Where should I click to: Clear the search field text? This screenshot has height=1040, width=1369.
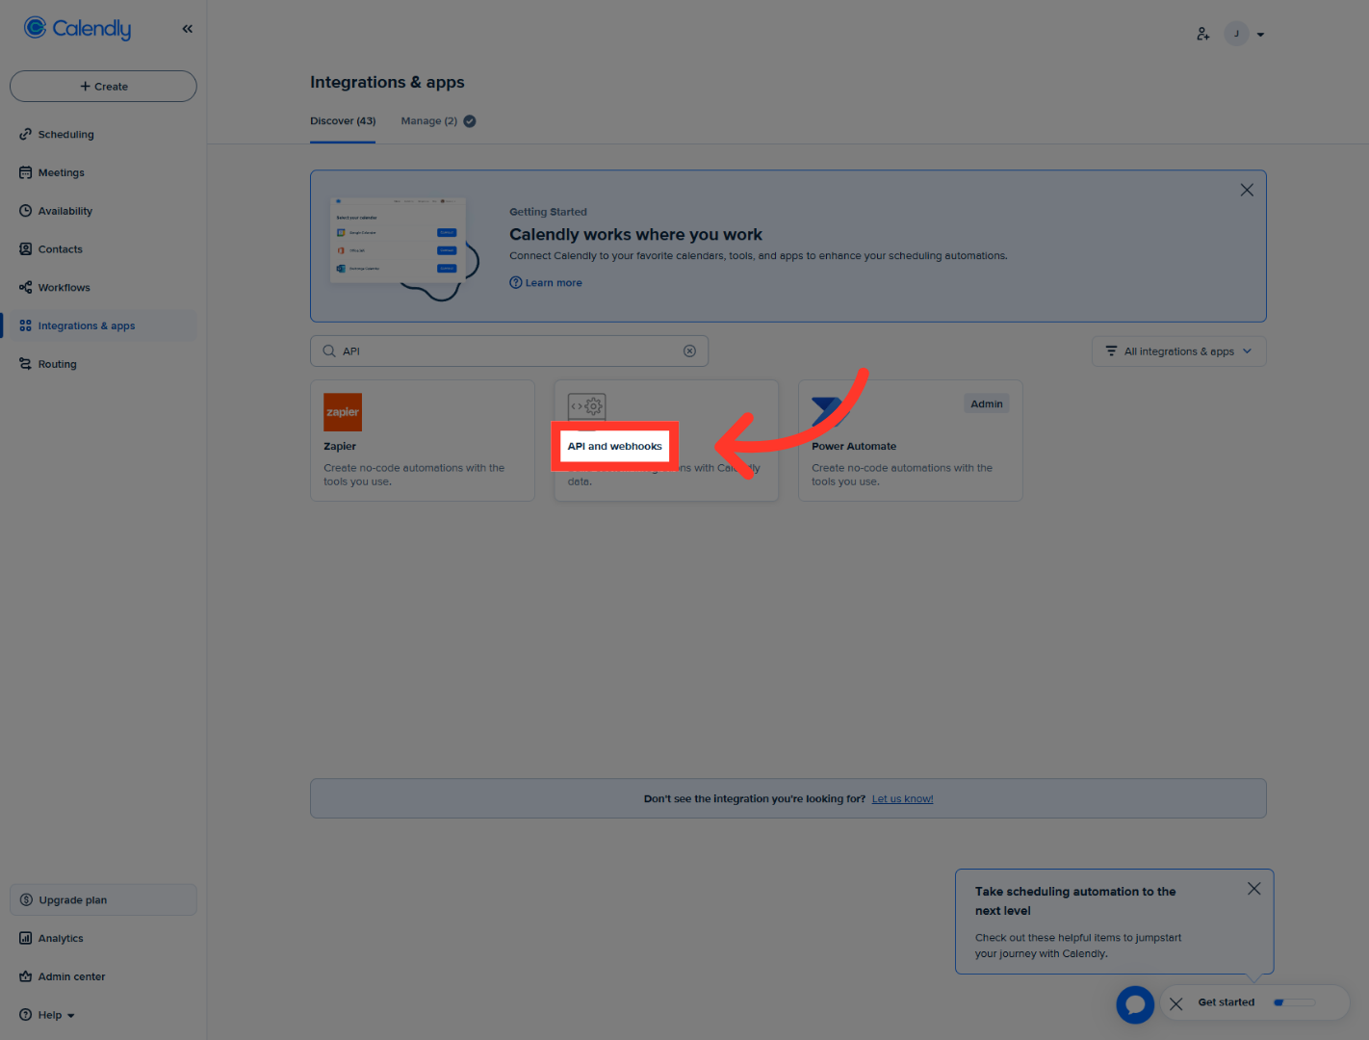[689, 351]
